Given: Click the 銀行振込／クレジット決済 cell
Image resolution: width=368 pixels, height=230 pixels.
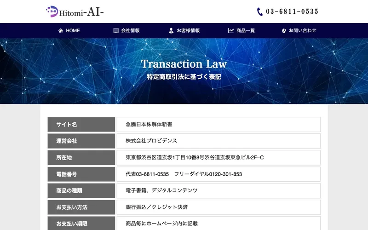Looking at the screenshot, I should [218, 207].
